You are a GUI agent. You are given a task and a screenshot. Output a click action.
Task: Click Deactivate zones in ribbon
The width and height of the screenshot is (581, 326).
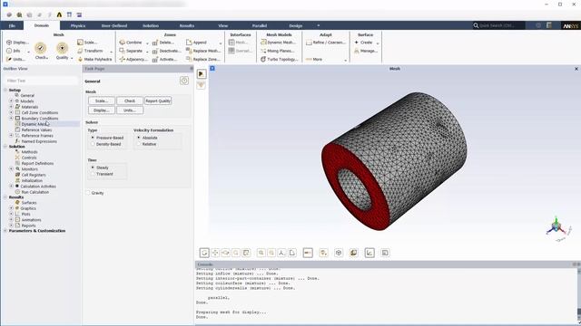(166, 51)
